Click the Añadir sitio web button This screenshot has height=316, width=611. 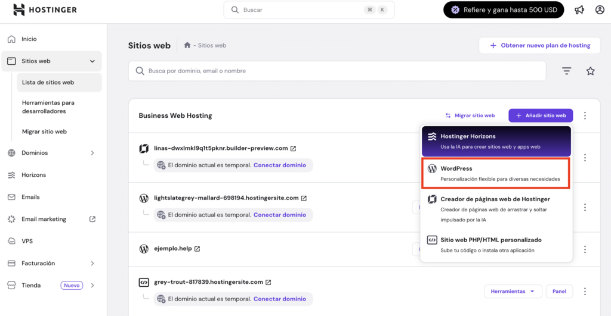pos(541,115)
